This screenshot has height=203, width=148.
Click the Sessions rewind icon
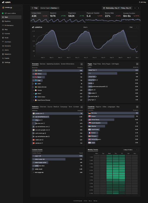click(x=3, y=46)
